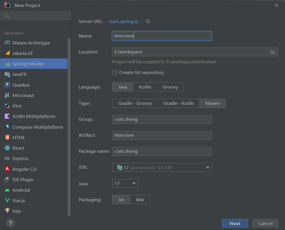The image size is (285, 230).
Task: Select the Android generator icon
Action: pyautogui.click(x=7, y=190)
